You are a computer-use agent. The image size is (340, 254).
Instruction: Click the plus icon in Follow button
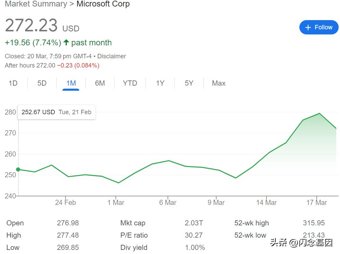pos(308,28)
